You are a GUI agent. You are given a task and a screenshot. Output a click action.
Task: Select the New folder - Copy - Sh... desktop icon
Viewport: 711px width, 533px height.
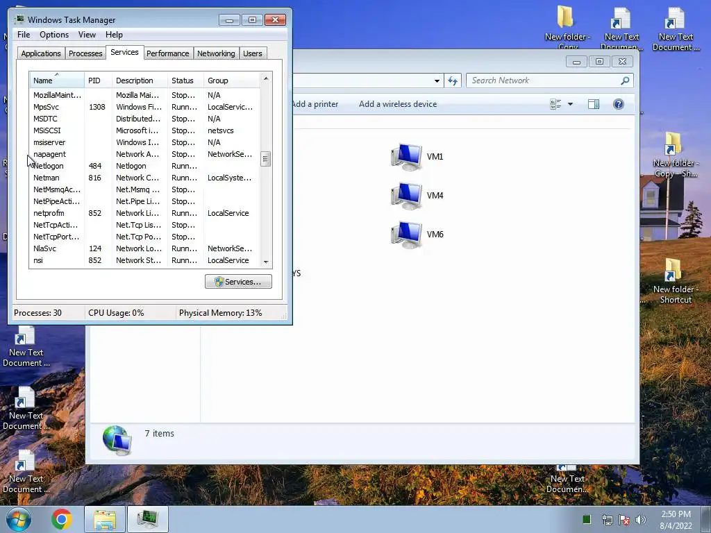point(675,155)
